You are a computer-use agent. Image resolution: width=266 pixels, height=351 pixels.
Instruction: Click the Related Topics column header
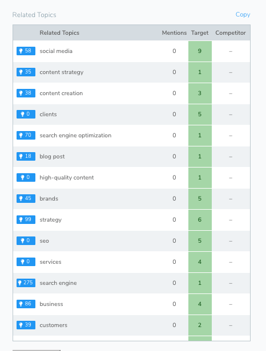pos(59,32)
